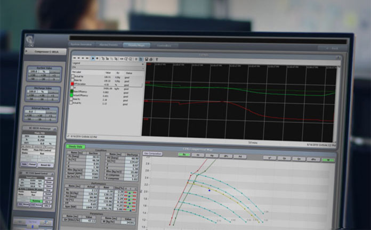Select the Hr y-axis button

click(x=198, y=155)
